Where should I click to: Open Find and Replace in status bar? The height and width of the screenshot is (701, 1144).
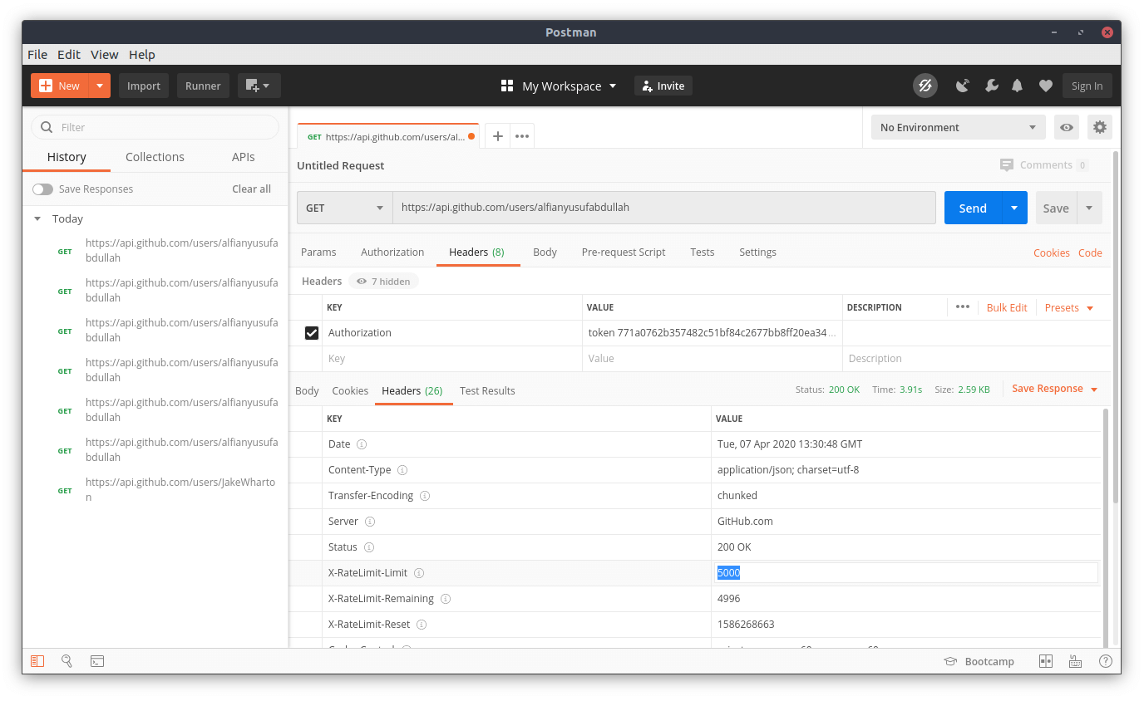67,661
